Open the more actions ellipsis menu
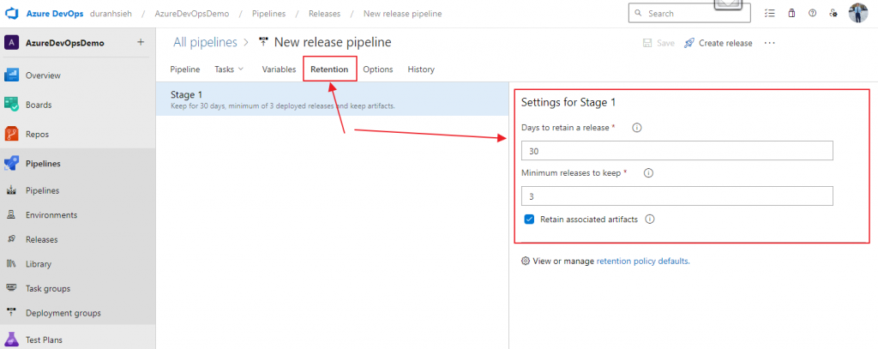The height and width of the screenshot is (349, 878). 769,43
